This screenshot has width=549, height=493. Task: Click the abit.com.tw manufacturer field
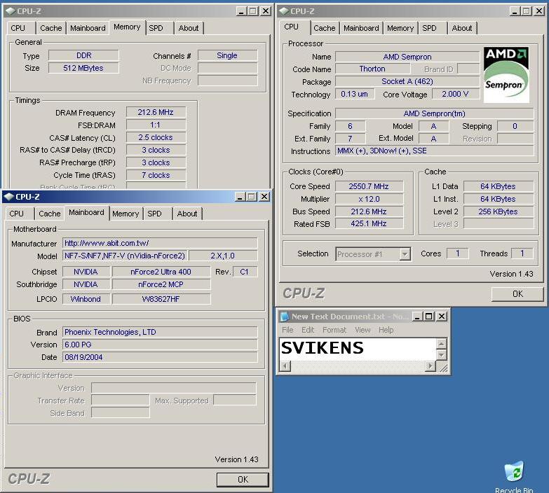(x=160, y=243)
